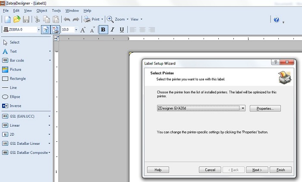Create a new label with New icon
302x182 pixels.
[7, 19]
